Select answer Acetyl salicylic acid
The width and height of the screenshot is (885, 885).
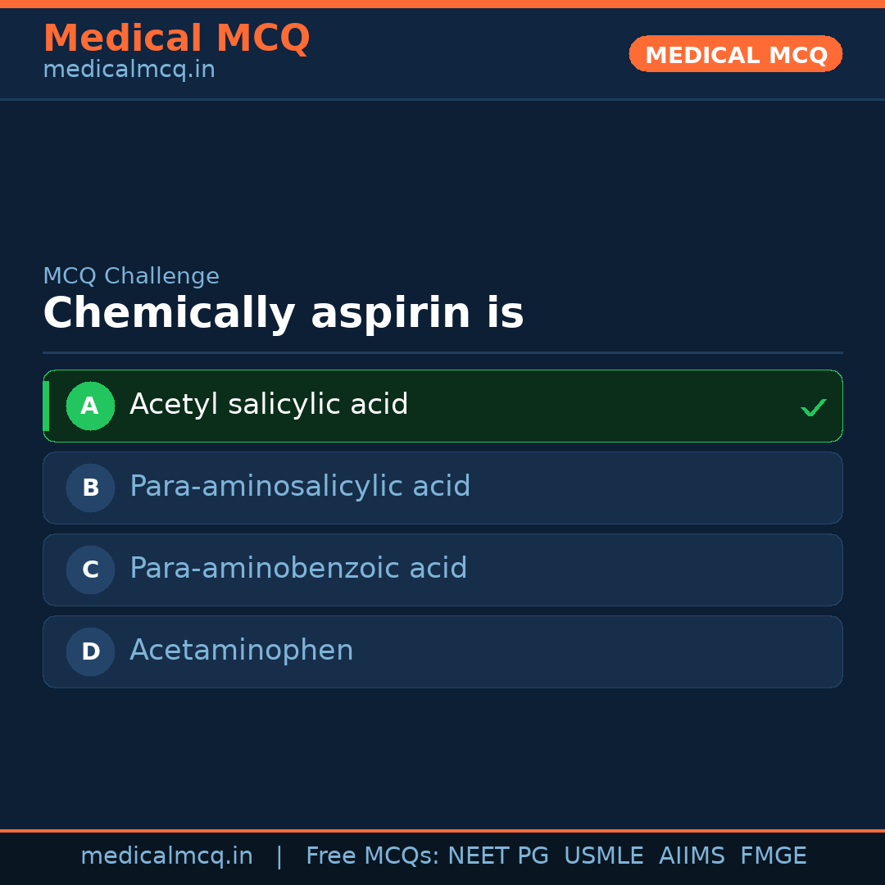pyautogui.click(x=269, y=405)
